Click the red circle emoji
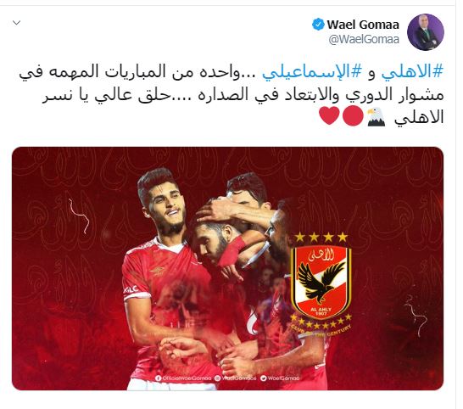 (353, 117)
